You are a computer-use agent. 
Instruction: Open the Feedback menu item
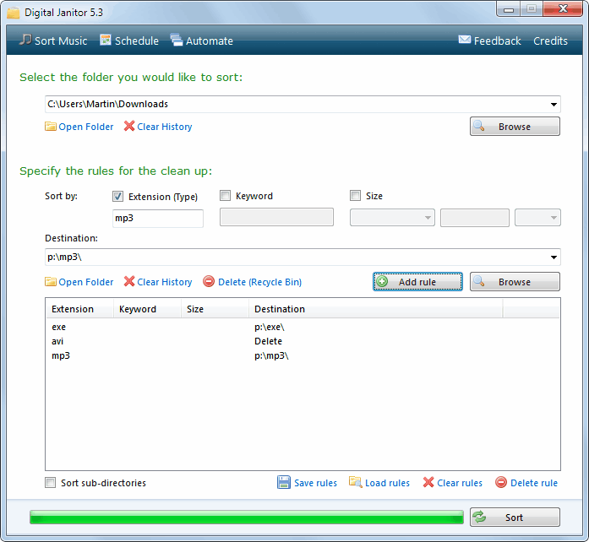pos(490,41)
